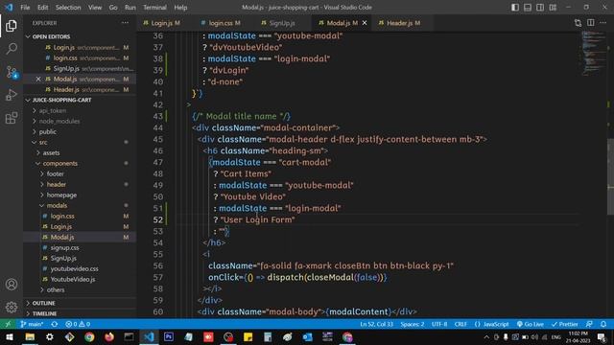Open Photoshop from the taskbar
Image resolution: width=614 pixels, height=345 pixels.
click(x=169, y=337)
